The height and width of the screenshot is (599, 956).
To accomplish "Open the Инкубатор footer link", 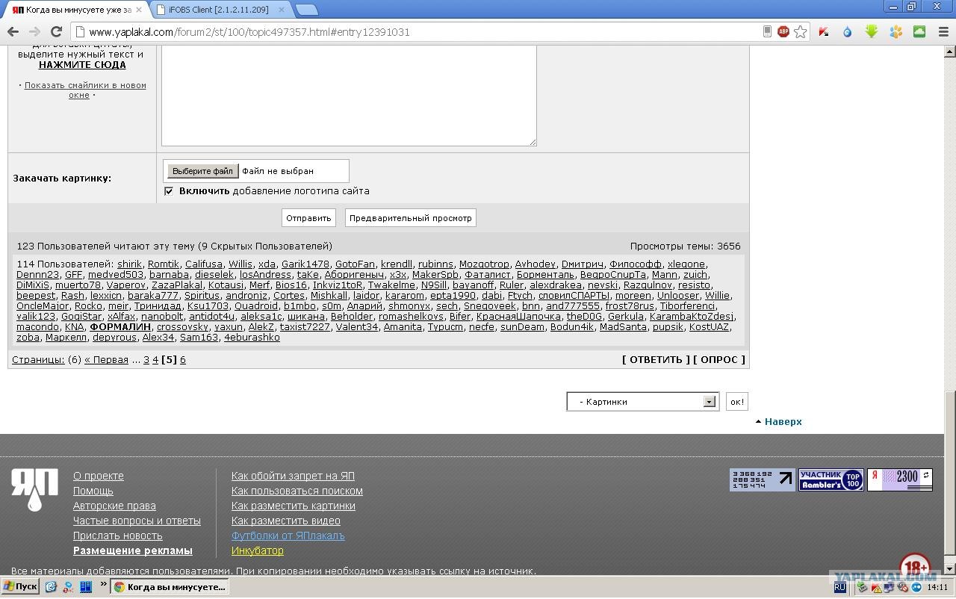I will (258, 551).
